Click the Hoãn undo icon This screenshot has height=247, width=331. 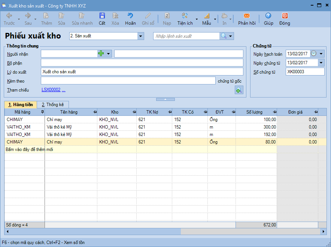tap(130, 19)
